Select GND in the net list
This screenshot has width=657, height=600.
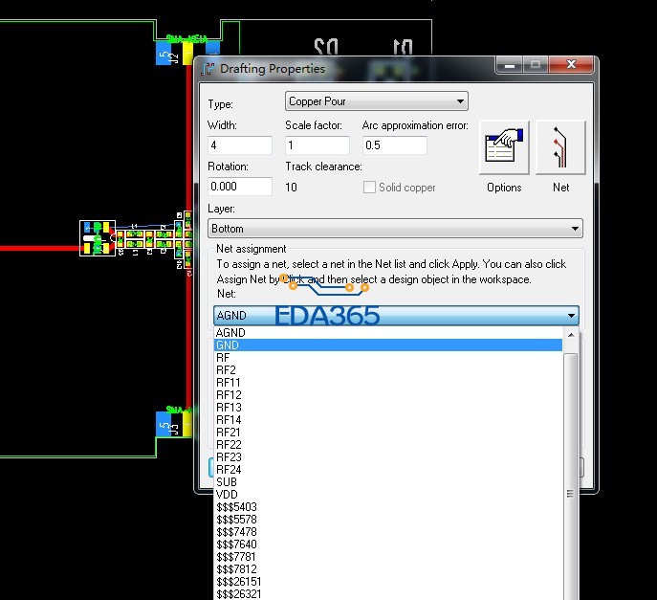(x=388, y=345)
